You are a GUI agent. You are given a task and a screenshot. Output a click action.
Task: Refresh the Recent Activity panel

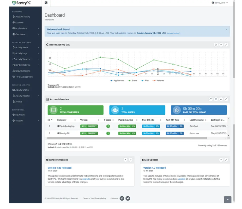click(x=216, y=45)
